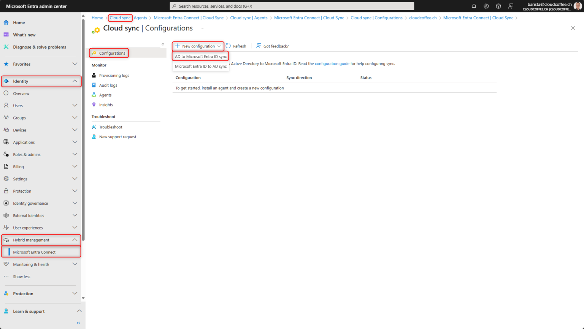
Task: Open the notifications bell
Action: [474, 6]
